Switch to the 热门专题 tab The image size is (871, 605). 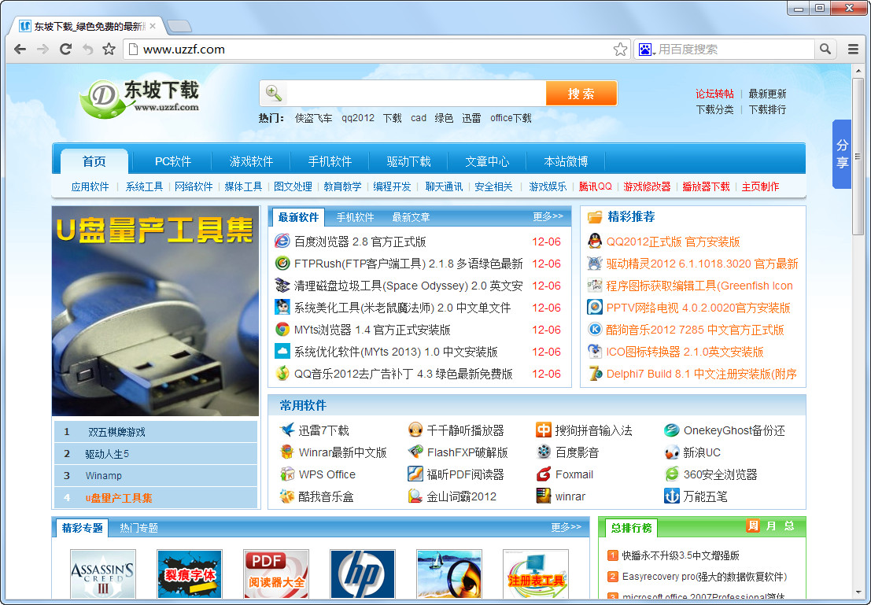point(138,528)
